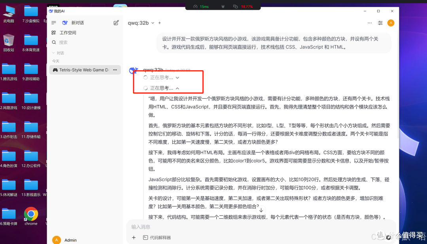This screenshot has width=427, height=244.
Task: Click the 我的AI window title
Action: [59, 11]
